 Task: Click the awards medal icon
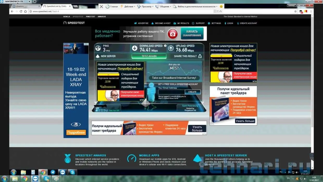click(x=68, y=159)
